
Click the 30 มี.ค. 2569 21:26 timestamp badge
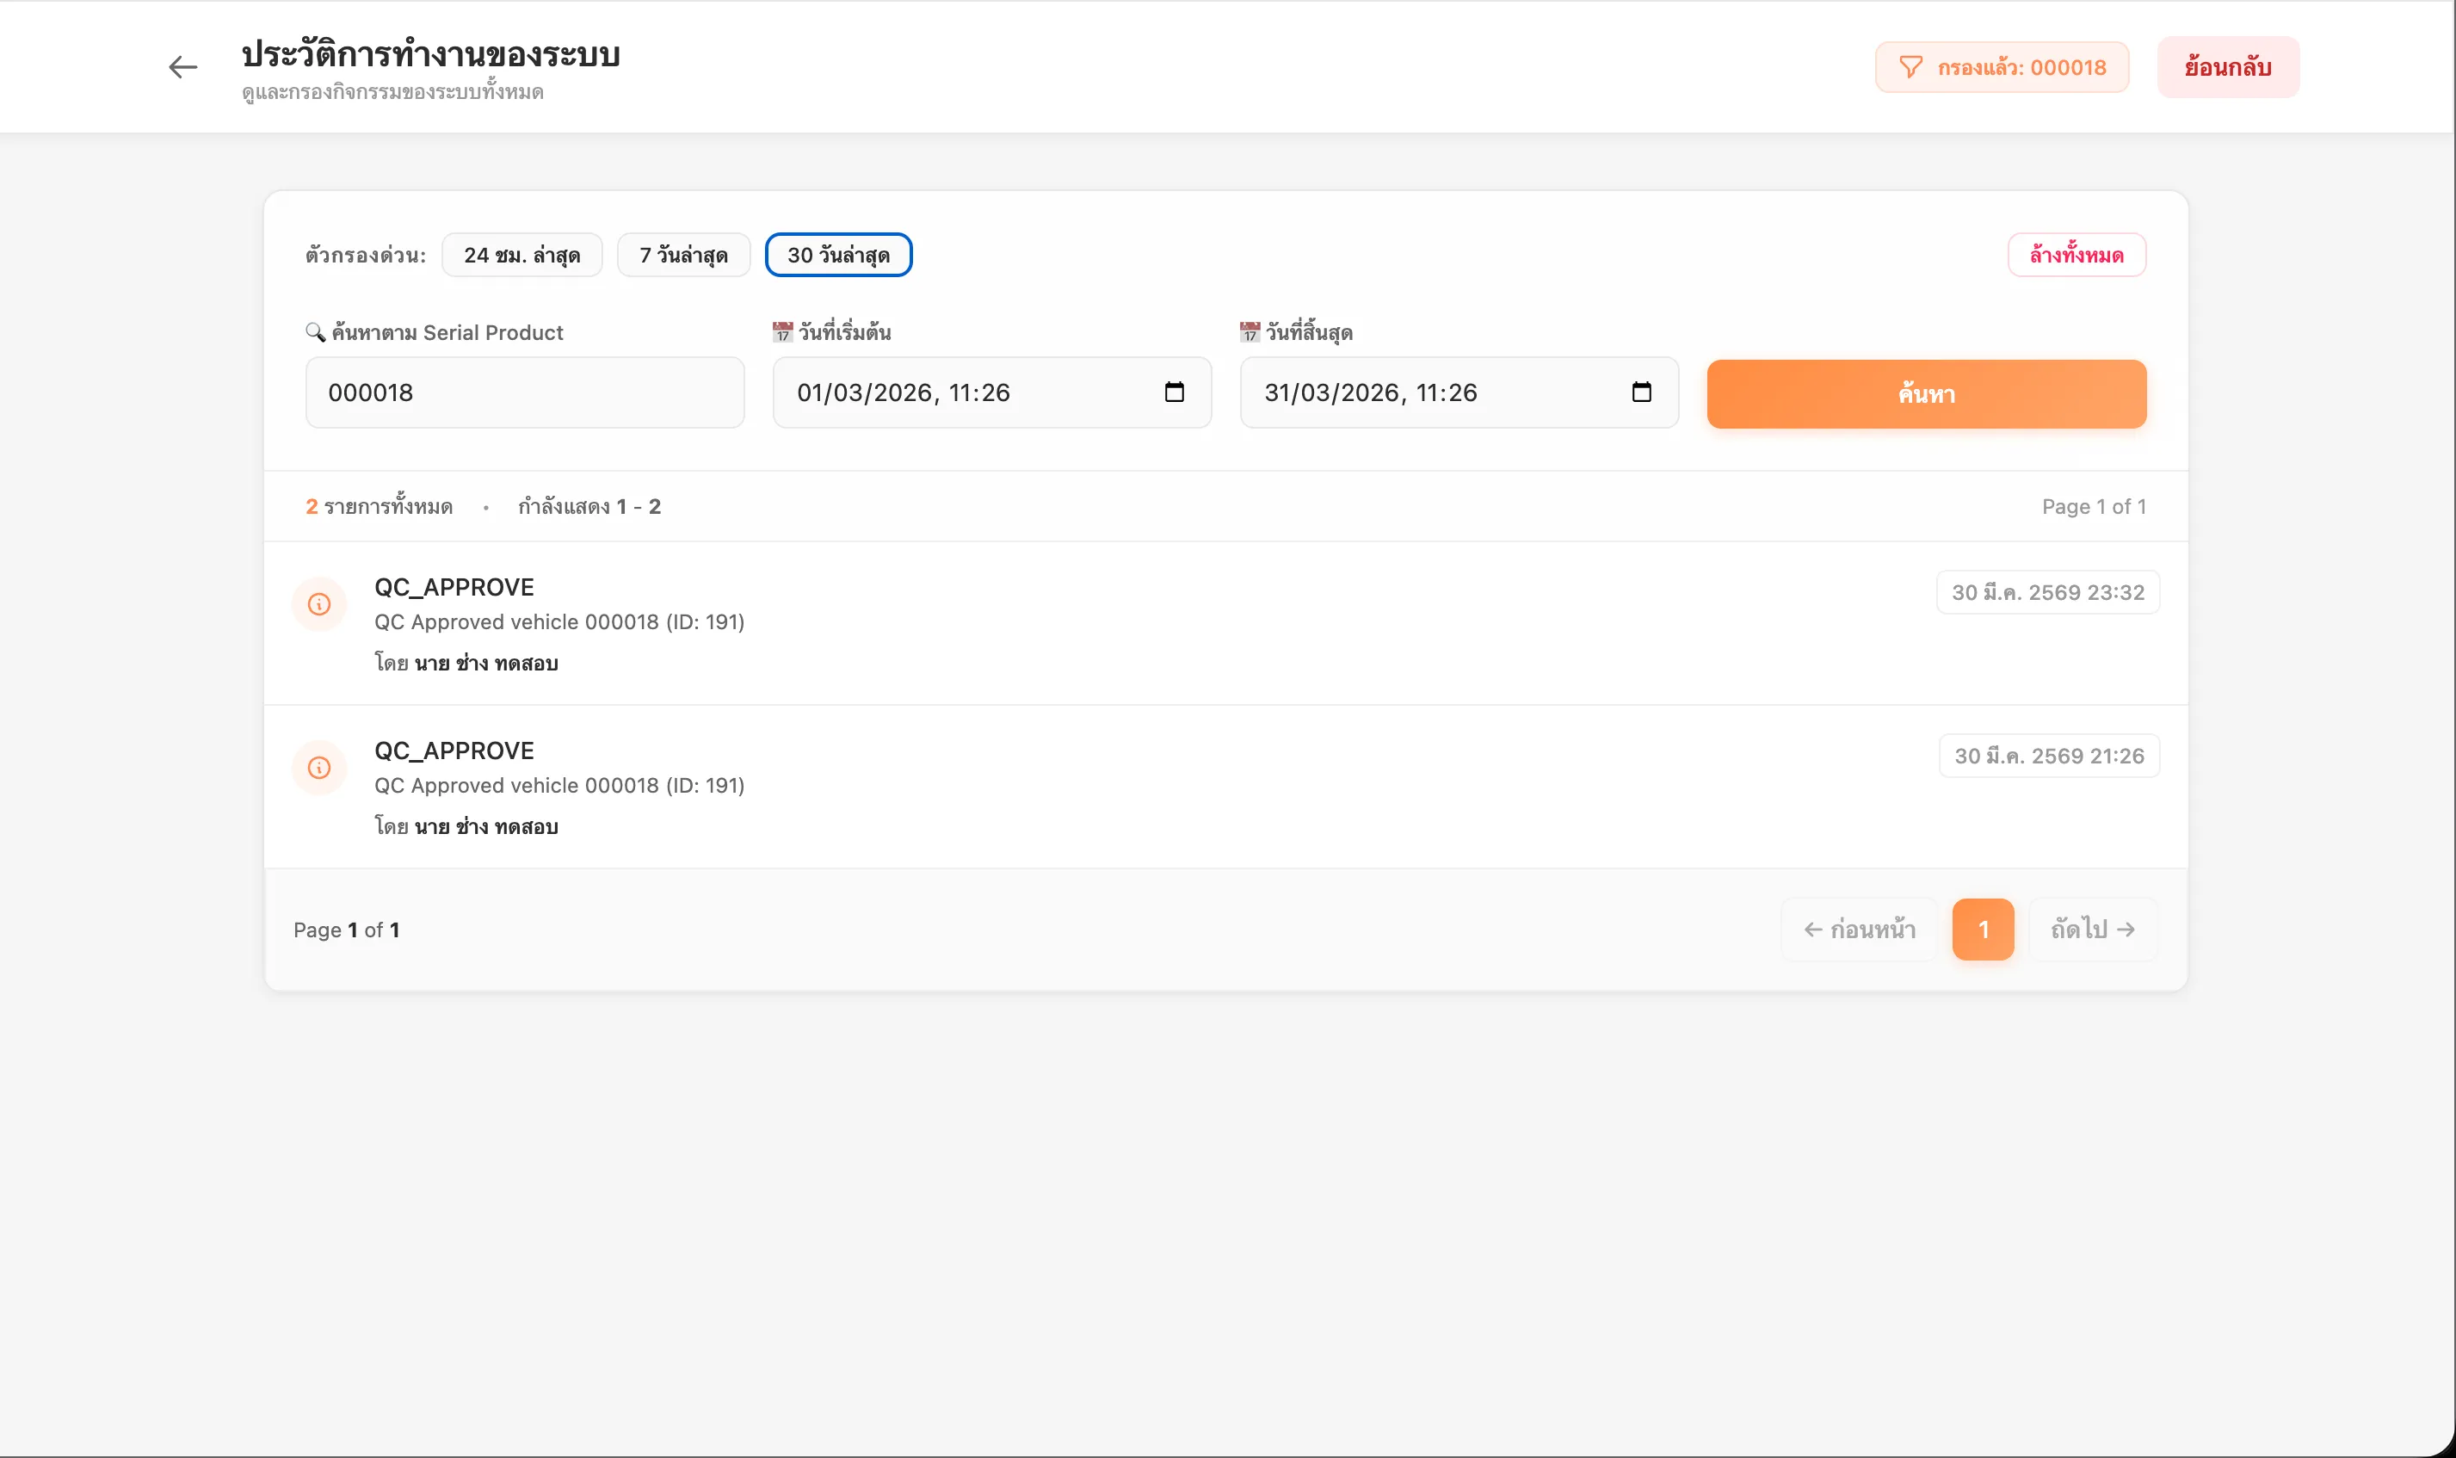click(2048, 756)
